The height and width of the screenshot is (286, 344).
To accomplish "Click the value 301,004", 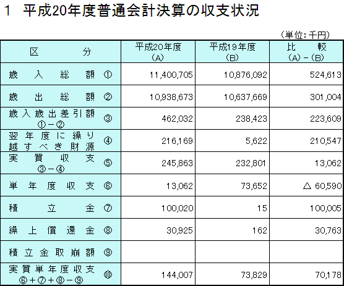I will tap(325, 97).
